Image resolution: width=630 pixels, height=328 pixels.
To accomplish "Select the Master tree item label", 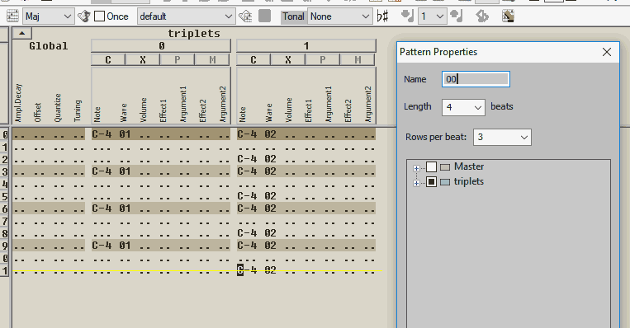I will point(469,166).
